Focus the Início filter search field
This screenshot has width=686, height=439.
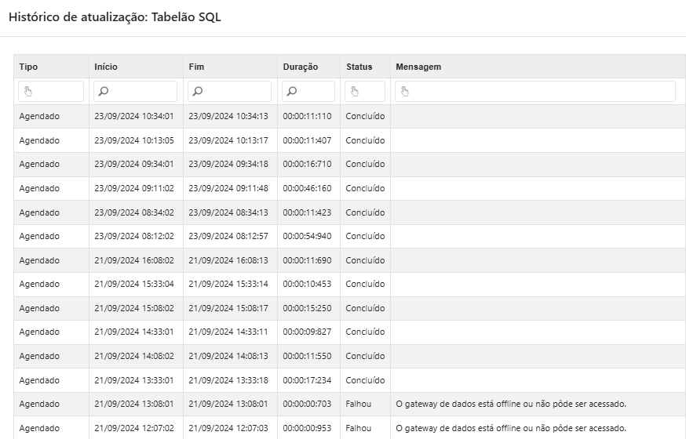point(143,92)
